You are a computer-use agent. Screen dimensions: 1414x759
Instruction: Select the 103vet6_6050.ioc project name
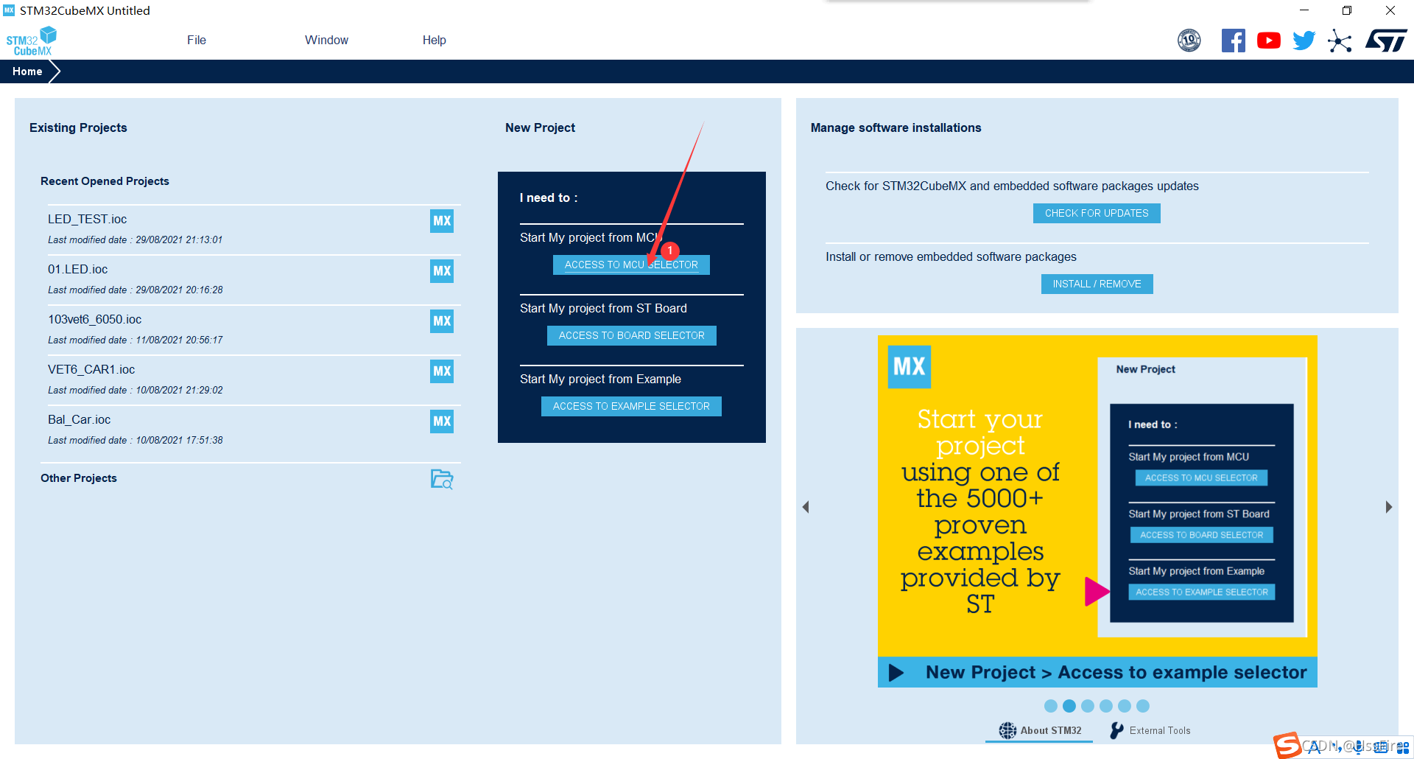point(94,319)
